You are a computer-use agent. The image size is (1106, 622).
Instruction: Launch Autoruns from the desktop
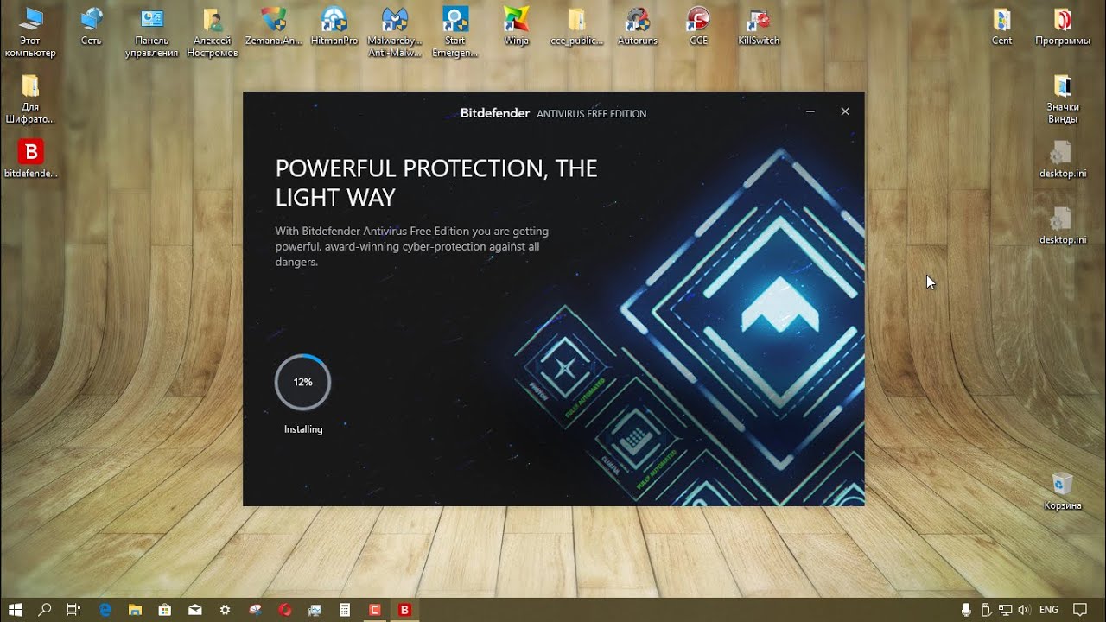[x=638, y=26]
